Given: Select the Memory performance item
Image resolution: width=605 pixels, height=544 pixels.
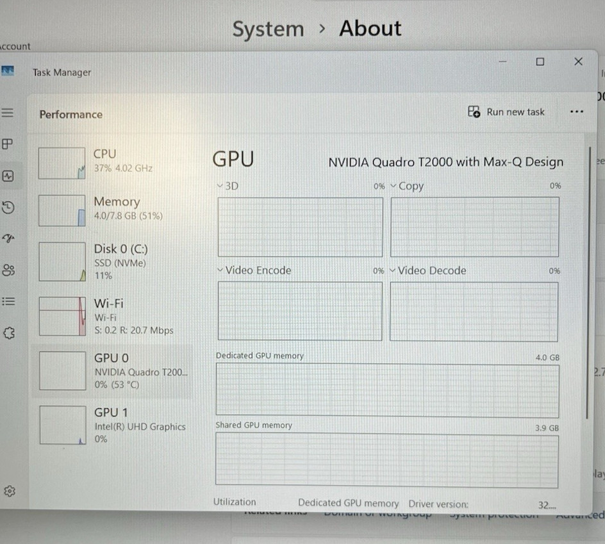Looking at the screenshot, I should point(112,210).
